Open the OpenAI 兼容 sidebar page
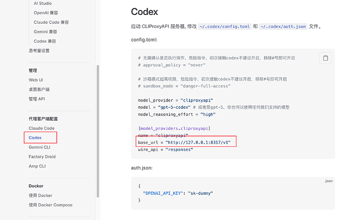 (45, 13)
